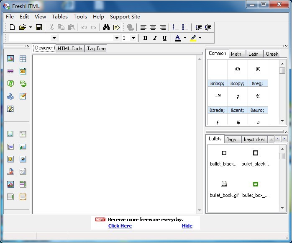292x243 pixels.
Task: Pick the yellow highlight color button
Action: 193,38
